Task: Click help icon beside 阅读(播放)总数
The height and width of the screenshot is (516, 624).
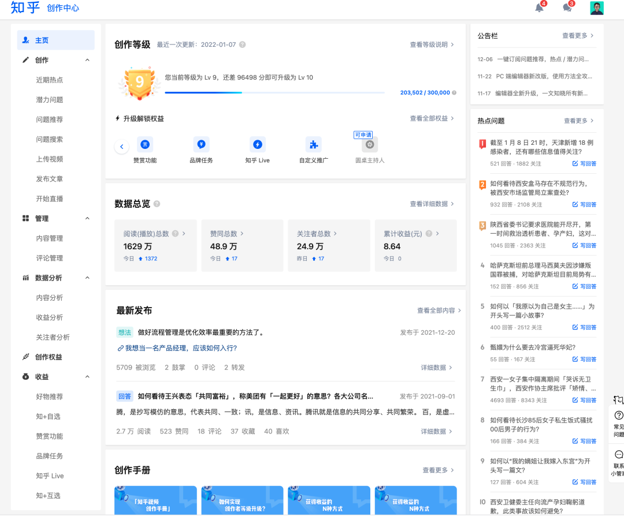Action: [x=175, y=234]
